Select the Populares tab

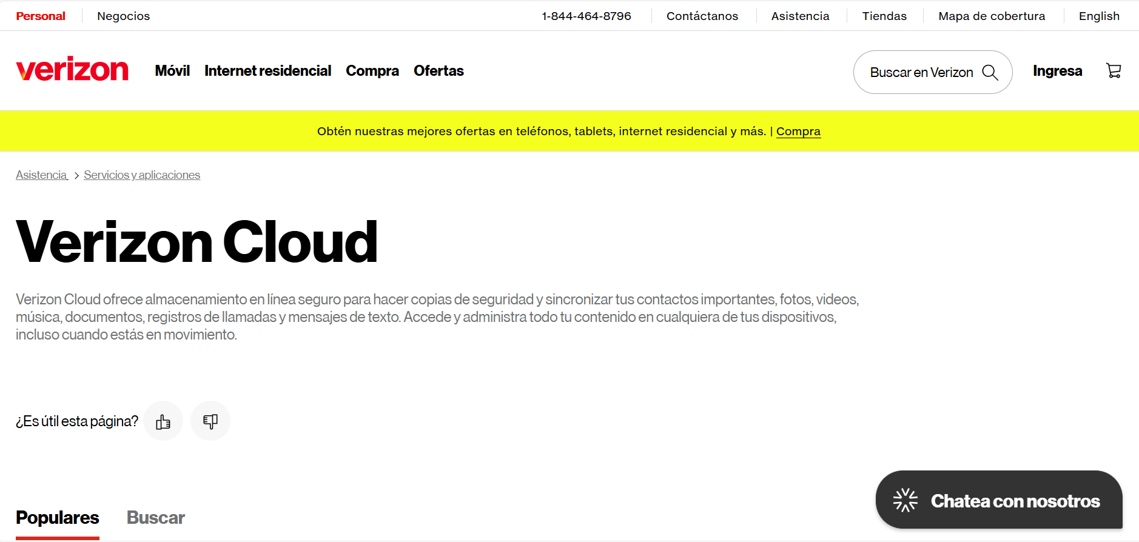click(58, 518)
